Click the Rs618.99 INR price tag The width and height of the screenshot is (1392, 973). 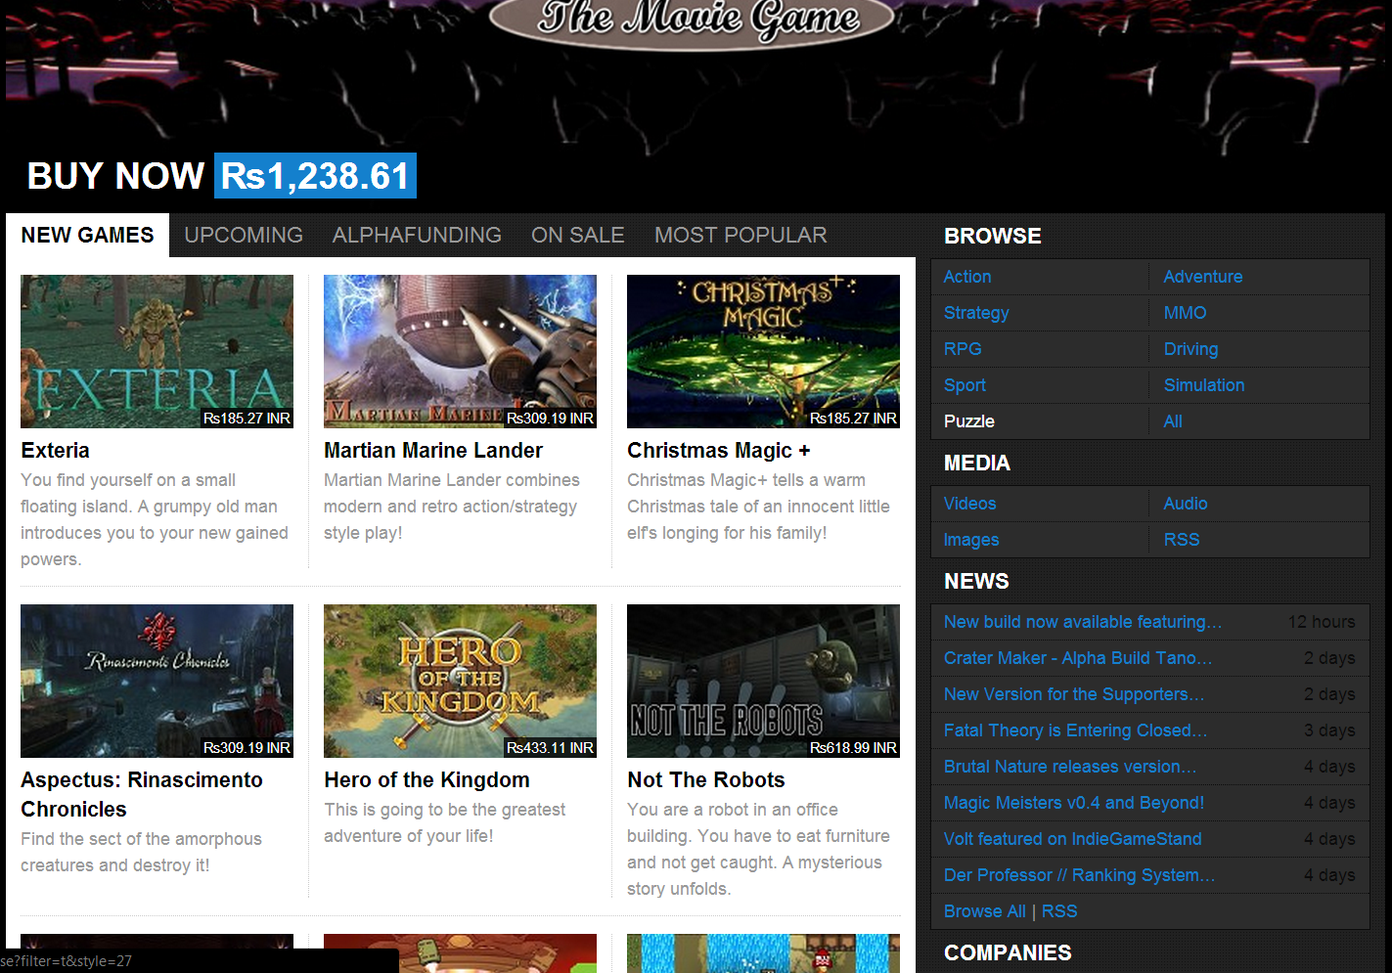pos(853,748)
